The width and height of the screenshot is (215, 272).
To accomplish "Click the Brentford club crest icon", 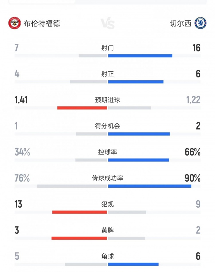I will (15, 23).
